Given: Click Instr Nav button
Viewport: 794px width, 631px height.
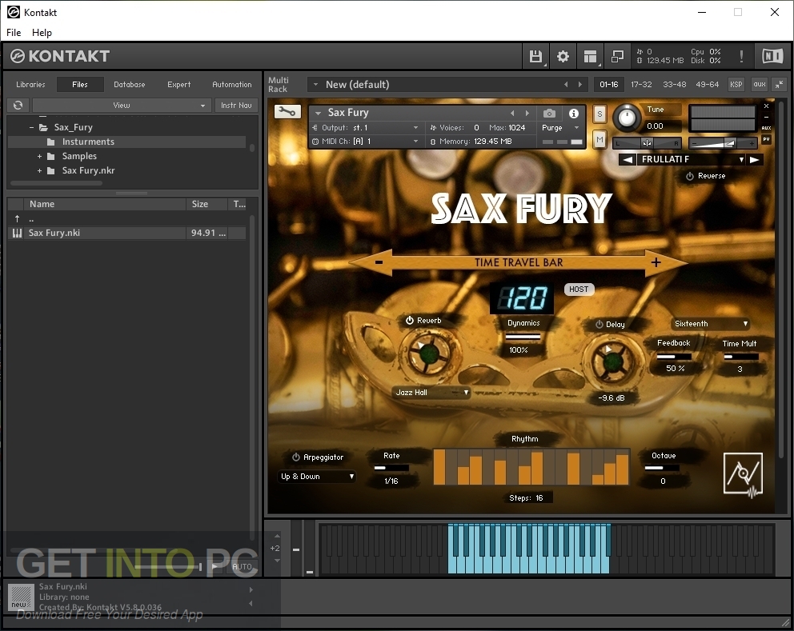Looking at the screenshot, I should coord(236,106).
